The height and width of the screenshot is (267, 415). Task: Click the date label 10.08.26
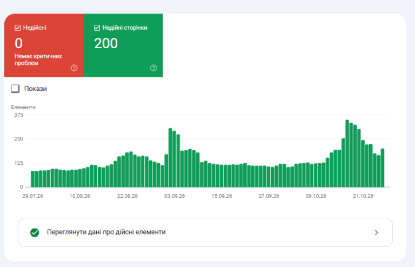(x=79, y=196)
